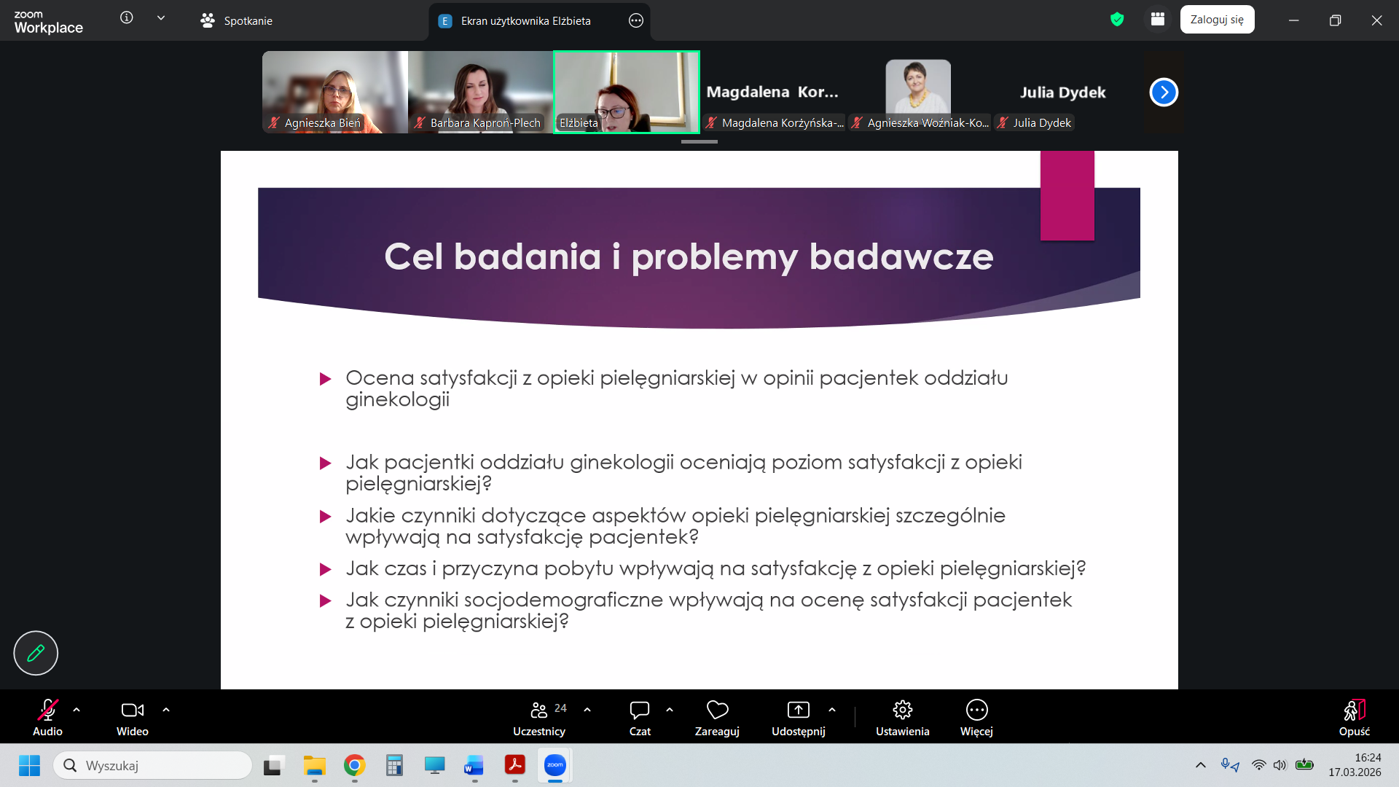Click the Zaloguj się button
Screen dimensions: 1399x787
click(x=1217, y=20)
